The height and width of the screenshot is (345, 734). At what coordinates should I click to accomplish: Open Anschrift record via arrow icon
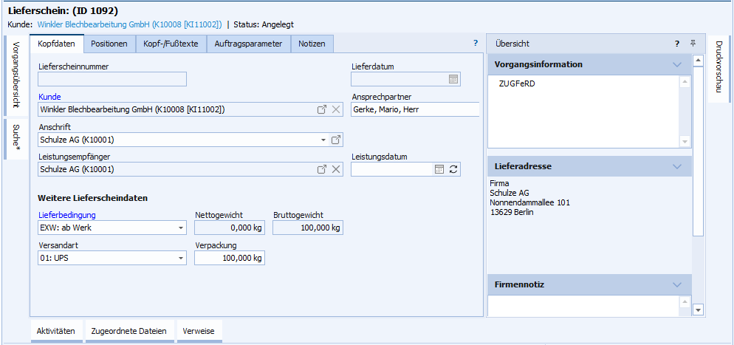336,140
